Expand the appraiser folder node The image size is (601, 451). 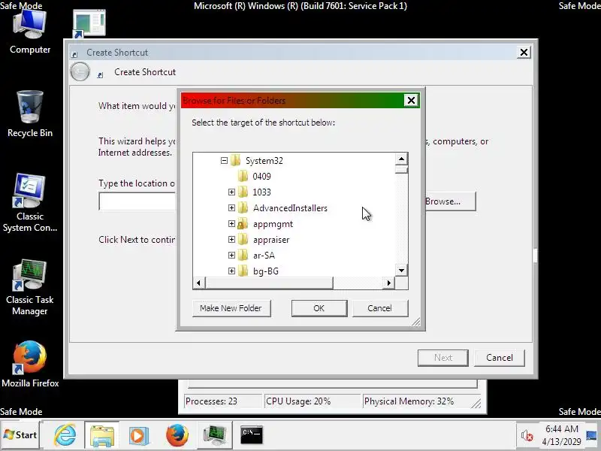coord(231,239)
